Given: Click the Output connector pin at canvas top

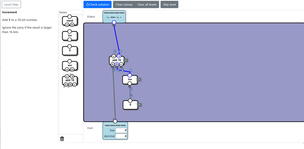Looking at the screenshot, I should tap(114, 22).
